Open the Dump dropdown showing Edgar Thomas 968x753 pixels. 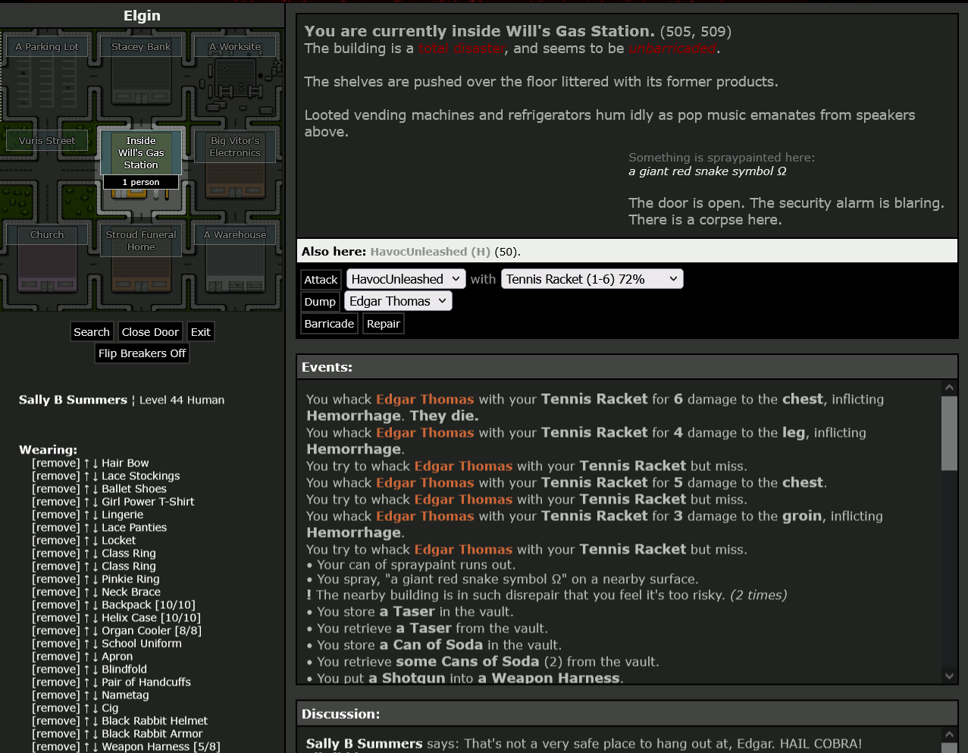(x=398, y=301)
